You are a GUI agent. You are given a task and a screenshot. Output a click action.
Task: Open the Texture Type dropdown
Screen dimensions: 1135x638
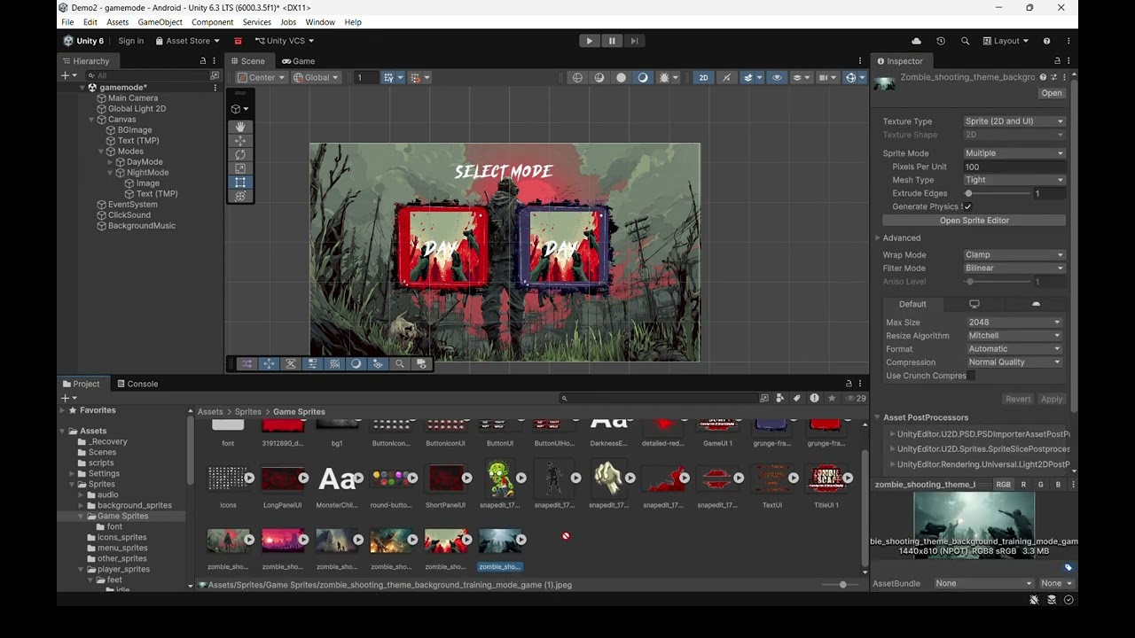[x=1014, y=121]
